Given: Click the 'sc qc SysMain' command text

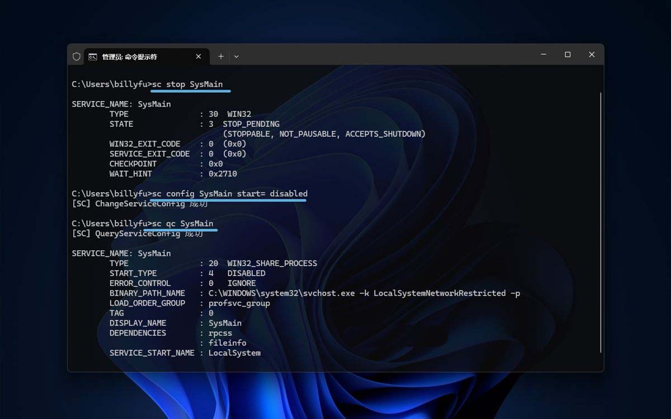Looking at the screenshot, I should click(x=182, y=223).
